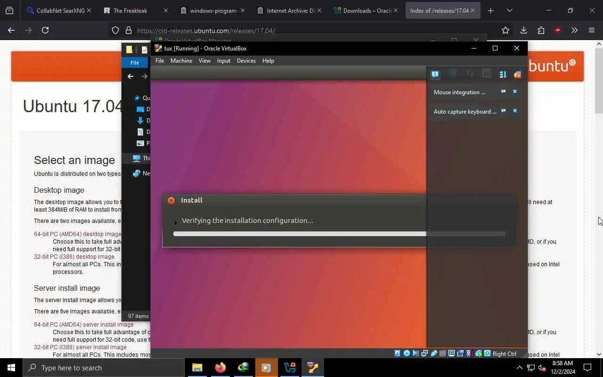
Task: Switch to Internet Archive tab
Action: click(289, 10)
